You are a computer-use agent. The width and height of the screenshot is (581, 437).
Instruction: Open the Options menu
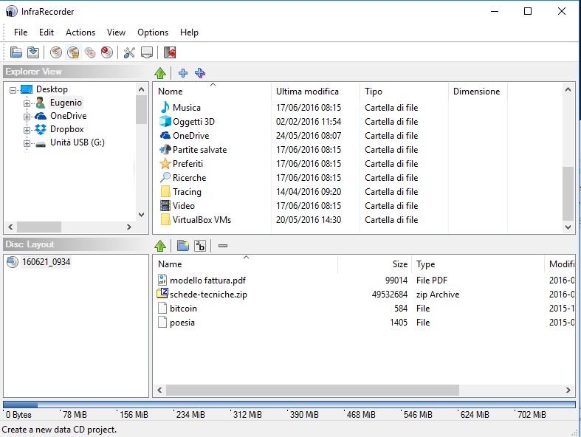click(153, 32)
